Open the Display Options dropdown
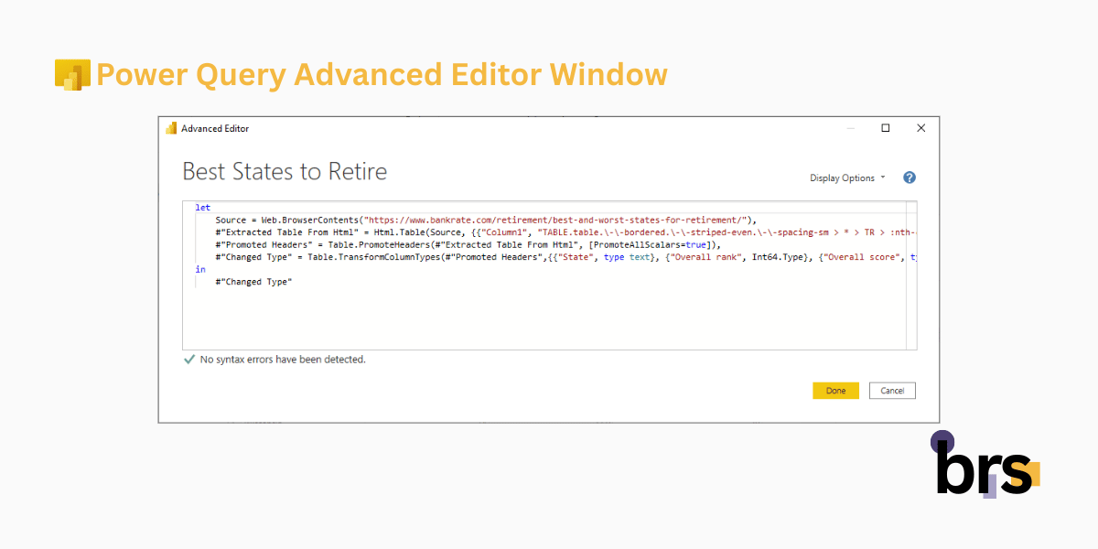Screen dimensions: 1098x549 pos(840,178)
